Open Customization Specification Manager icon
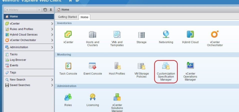The width and height of the screenshot is (239, 112). click(166, 66)
